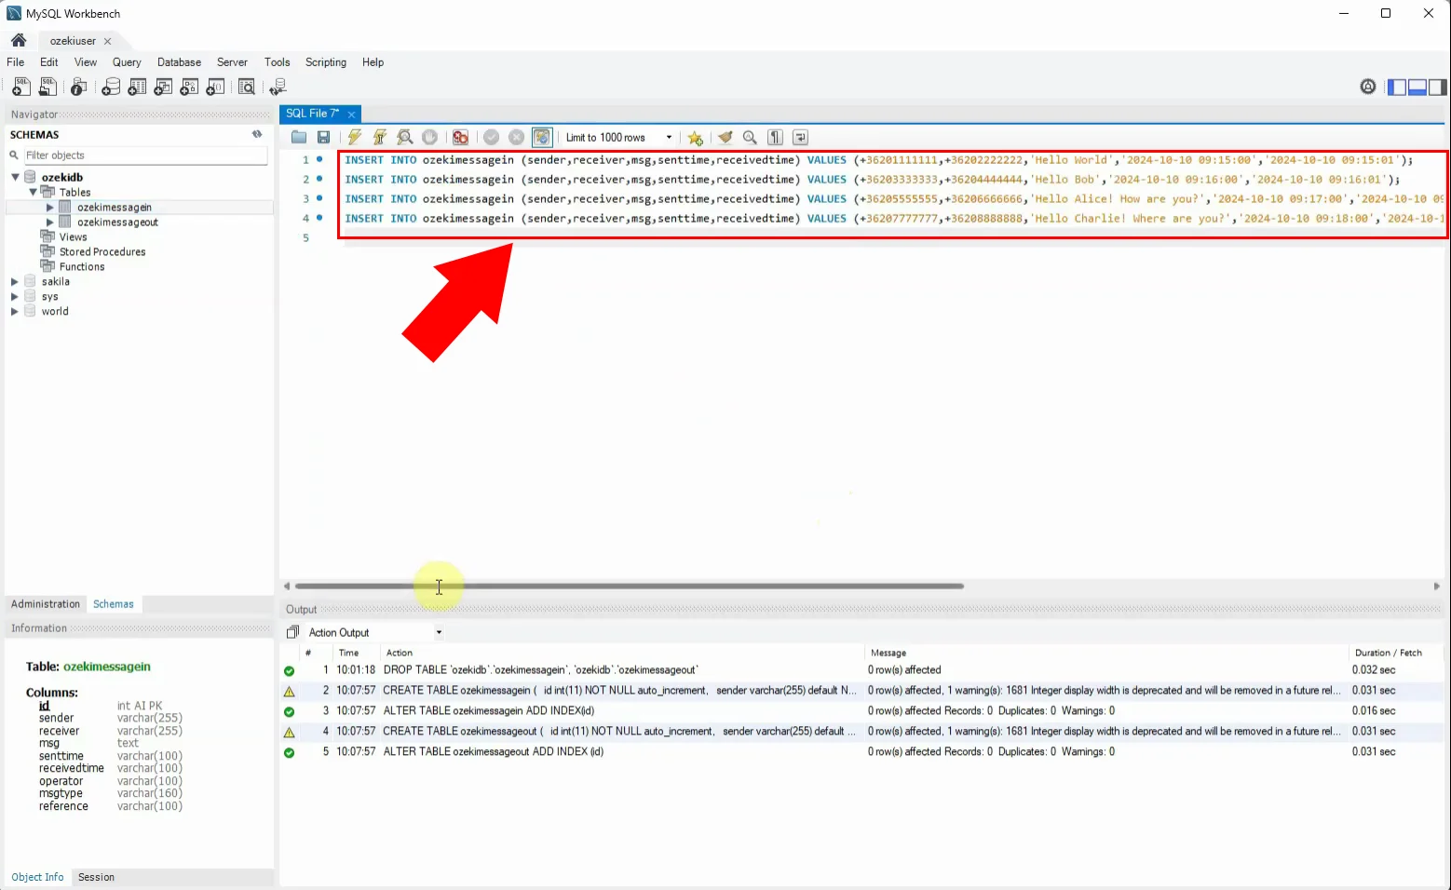Switch to the Session tab
The image size is (1451, 890).
(96, 877)
